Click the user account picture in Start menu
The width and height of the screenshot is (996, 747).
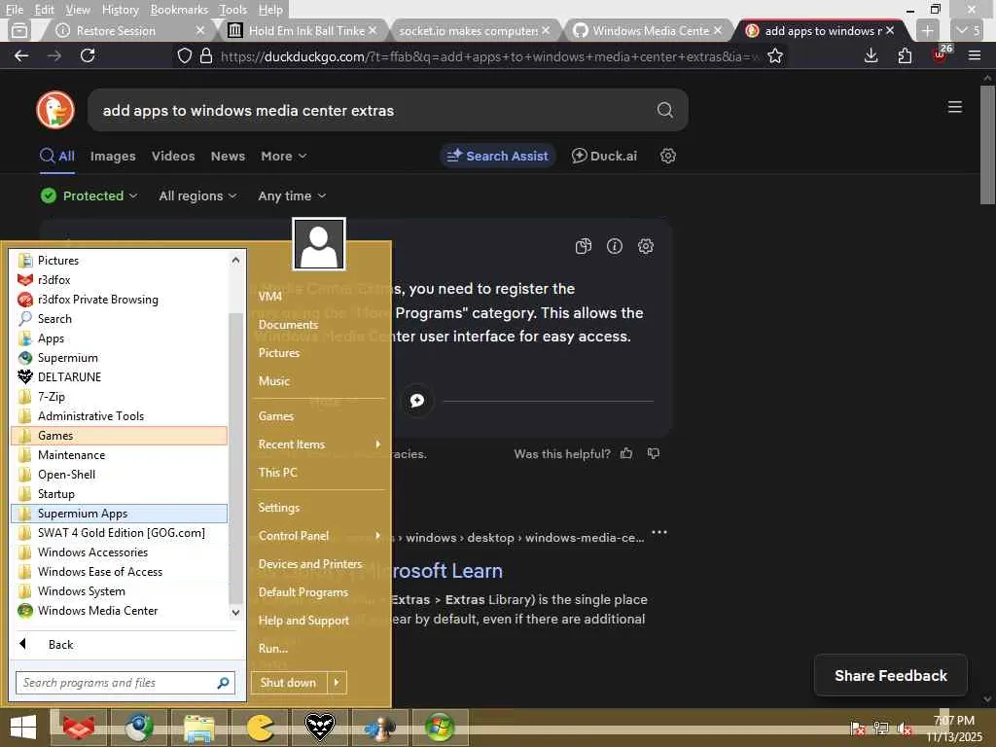319,244
